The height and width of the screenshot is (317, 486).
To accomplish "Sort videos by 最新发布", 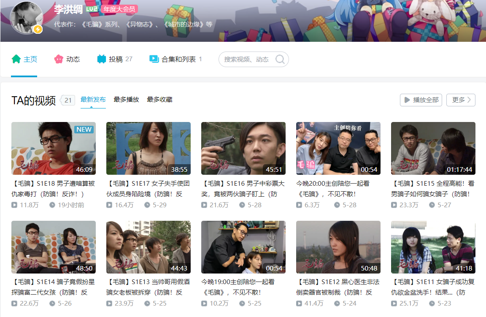I will pyautogui.click(x=93, y=100).
